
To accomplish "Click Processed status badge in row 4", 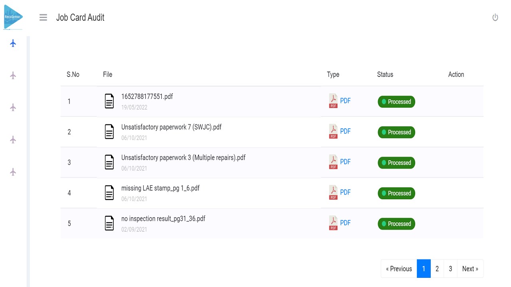I will [396, 193].
